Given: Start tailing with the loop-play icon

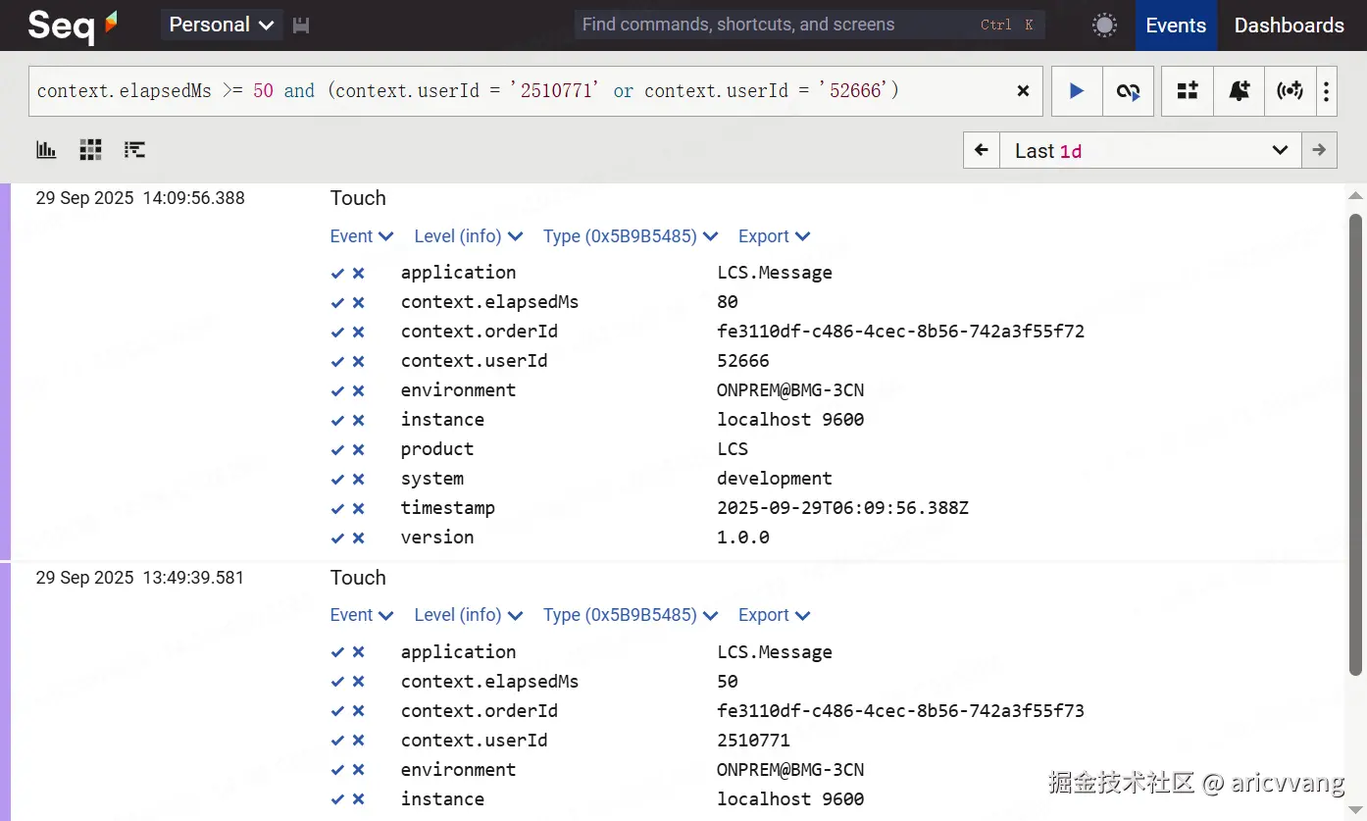Looking at the screenshot, I should [1128, 91].
